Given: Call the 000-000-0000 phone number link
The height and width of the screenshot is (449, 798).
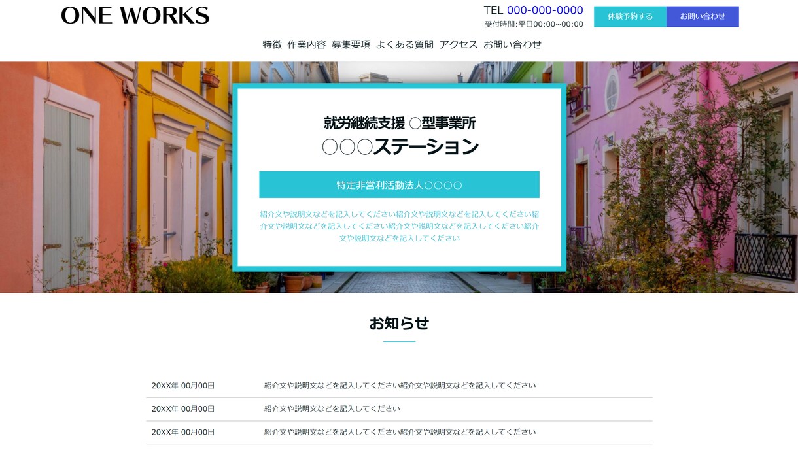Looking at the screenshot, I should coord(545,10).
